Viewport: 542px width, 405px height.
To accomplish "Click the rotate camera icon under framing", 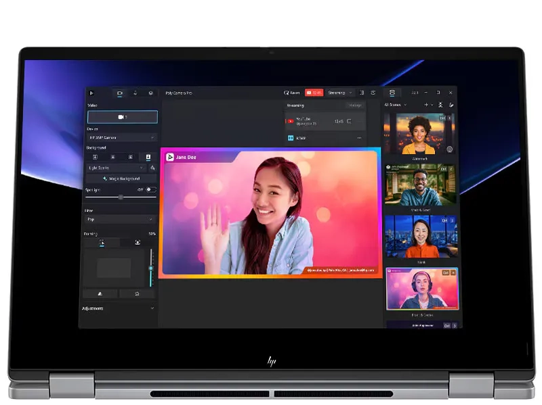I will [137, 293].
